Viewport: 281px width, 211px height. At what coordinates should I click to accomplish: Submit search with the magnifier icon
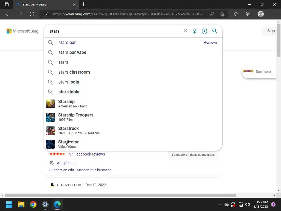[215, 31]
